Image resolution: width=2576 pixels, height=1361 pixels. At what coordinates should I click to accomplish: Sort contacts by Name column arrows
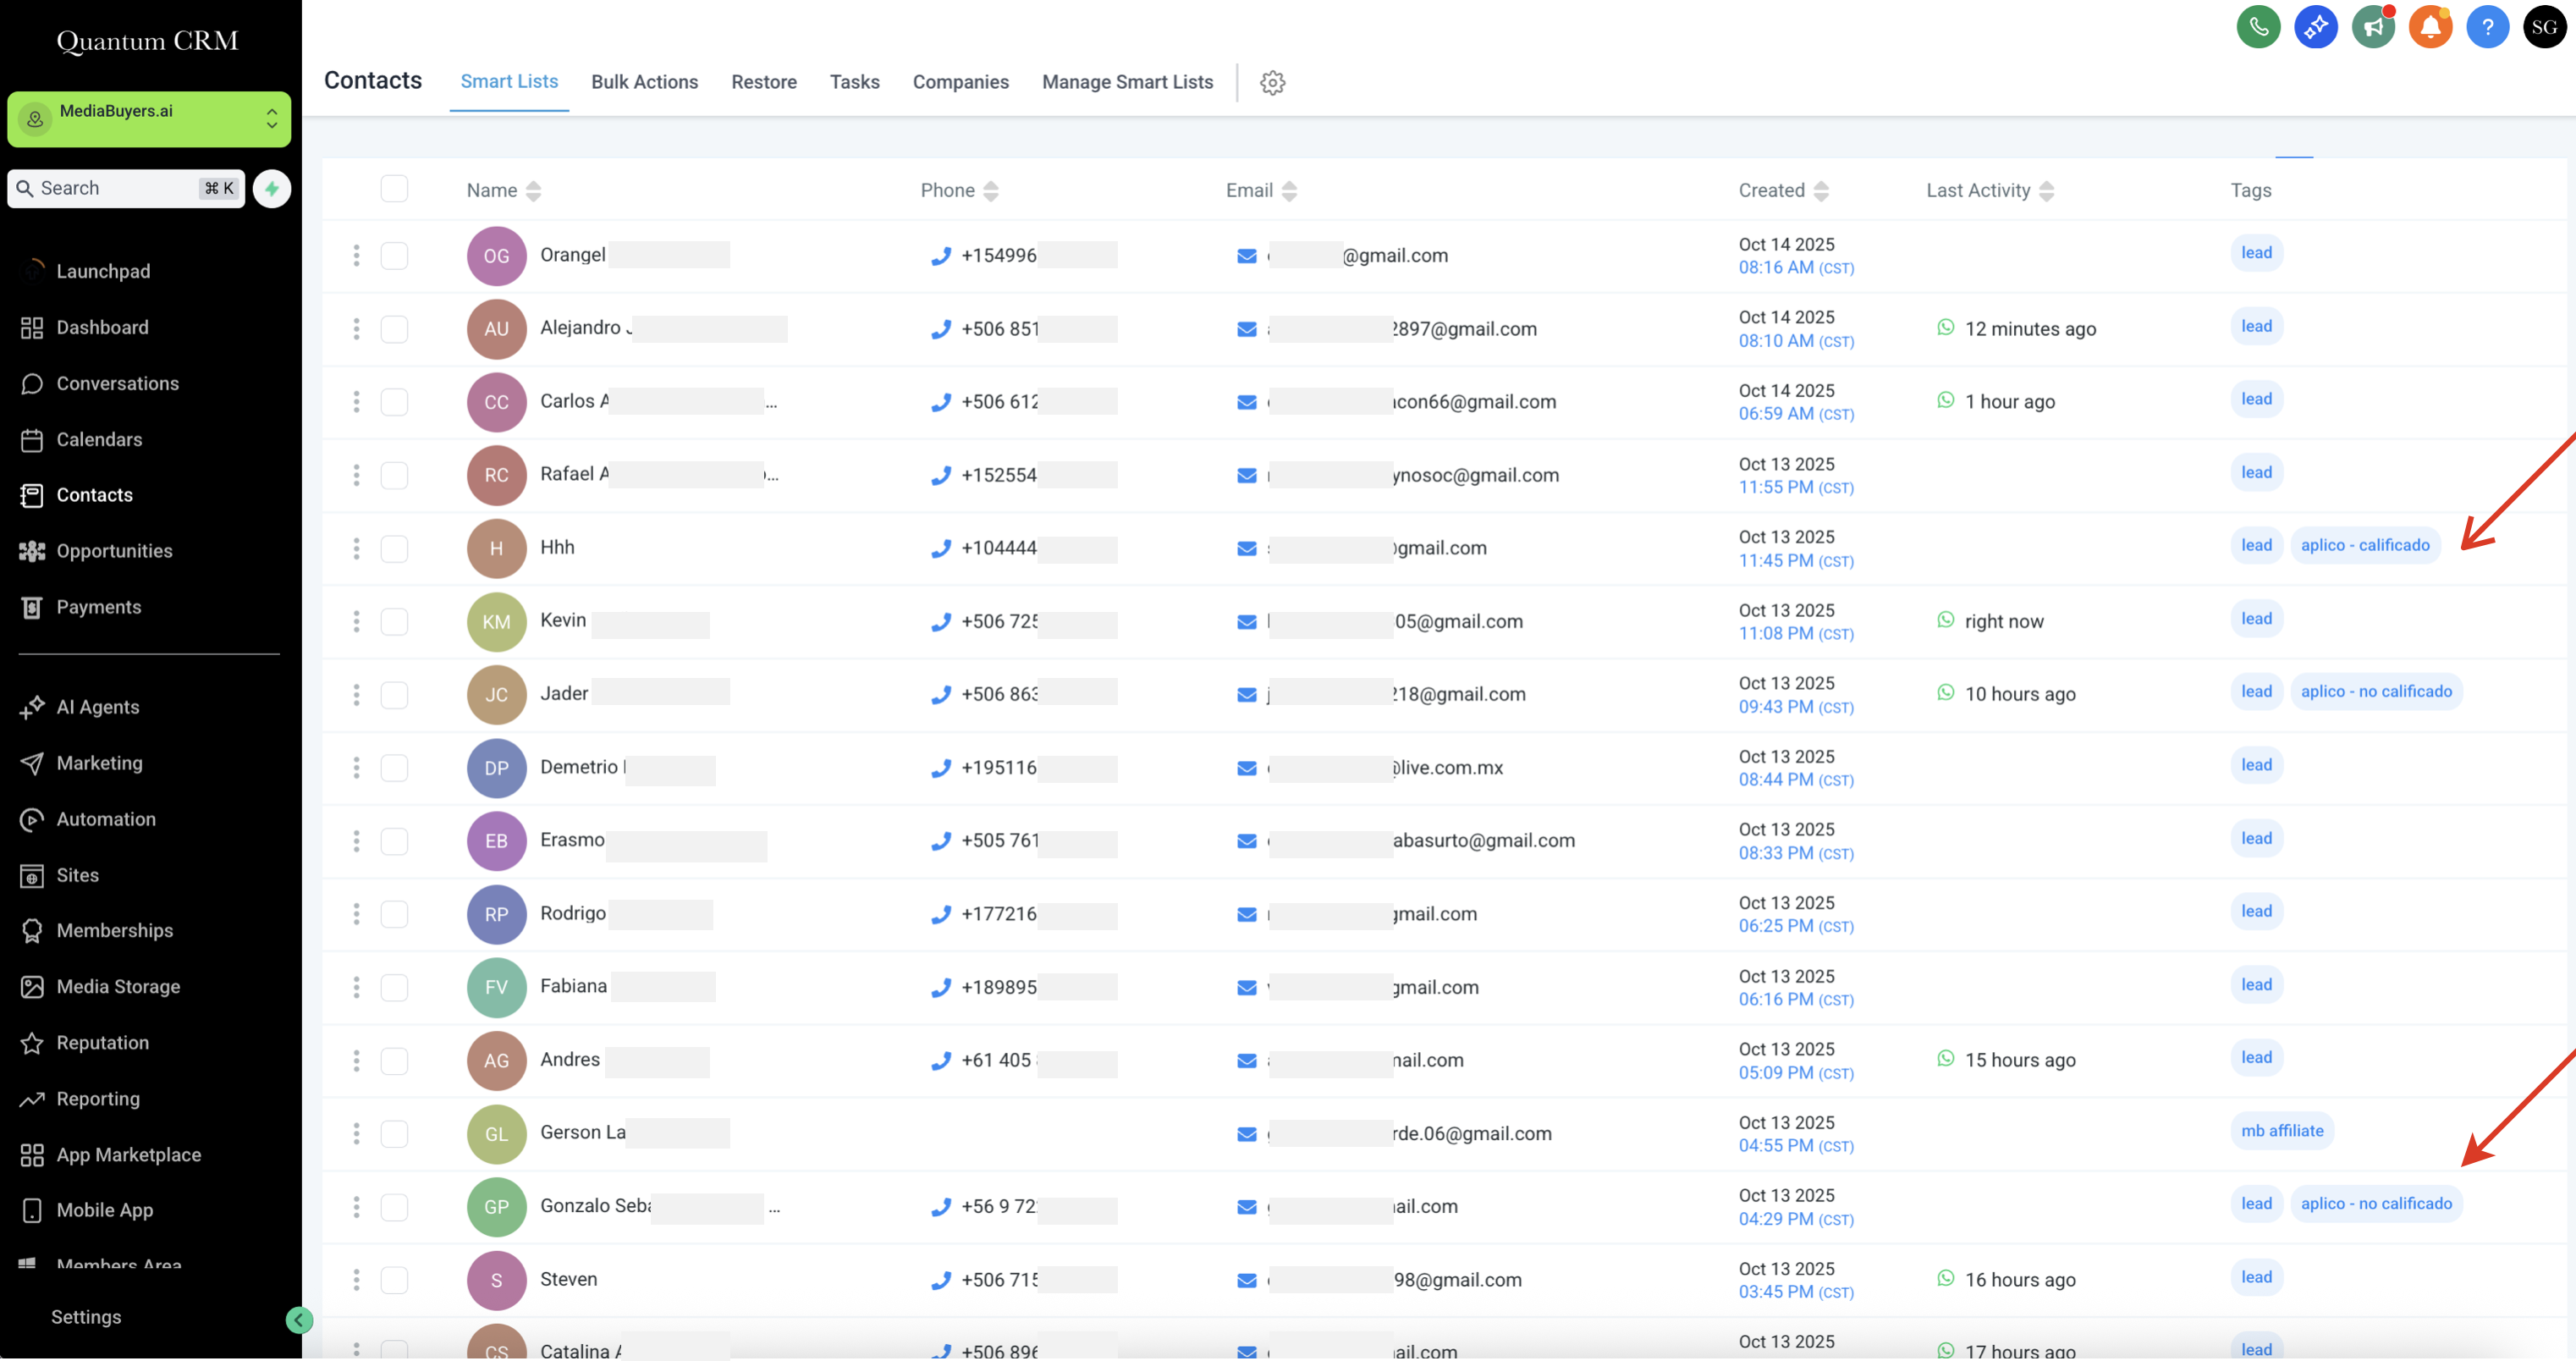click(x=533, y=190)
